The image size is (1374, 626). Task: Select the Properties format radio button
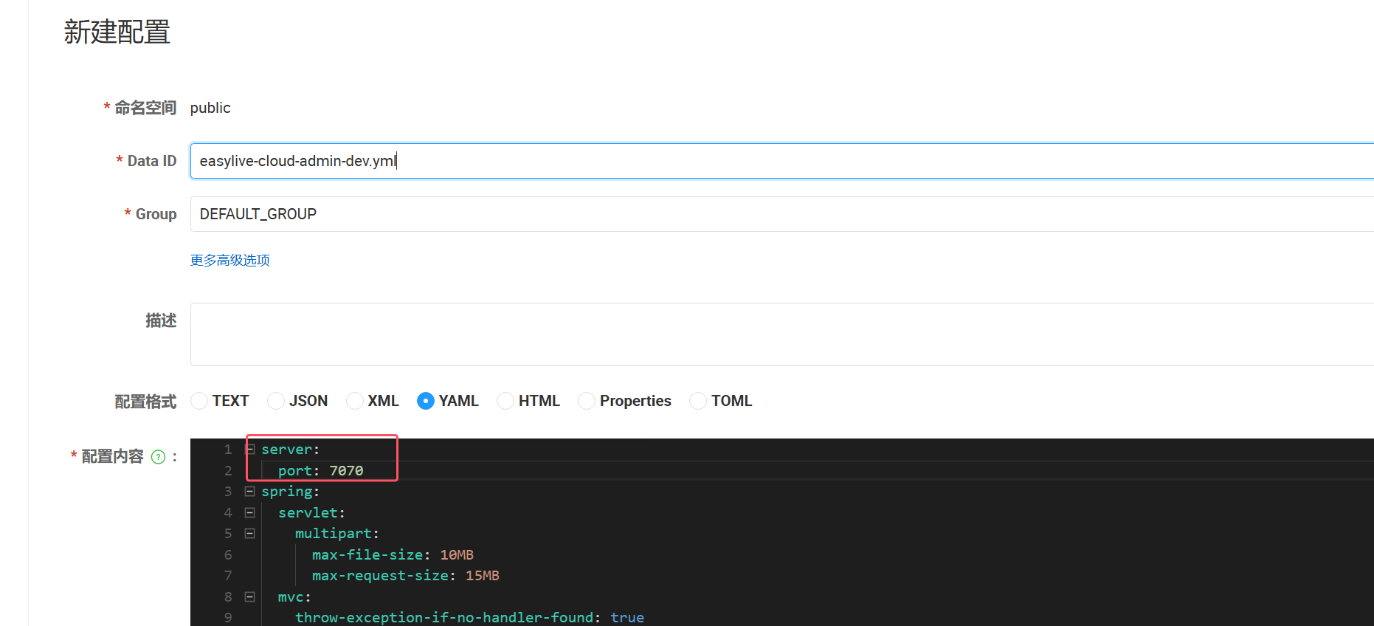pos(587,401)
